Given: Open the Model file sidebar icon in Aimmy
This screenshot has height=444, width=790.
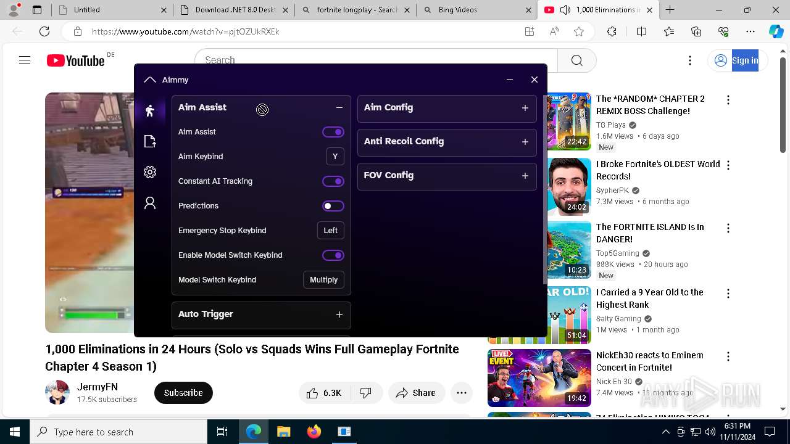Looking at the screenshot, I should (x=150, y=142).
